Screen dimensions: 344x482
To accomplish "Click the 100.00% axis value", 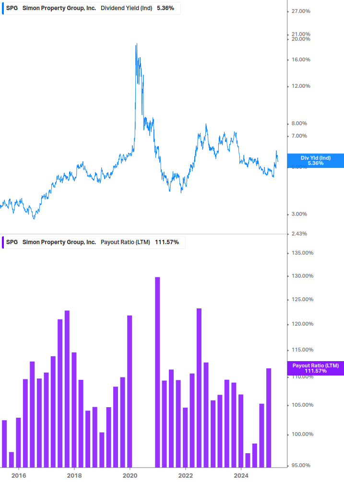I will [302, 435].
